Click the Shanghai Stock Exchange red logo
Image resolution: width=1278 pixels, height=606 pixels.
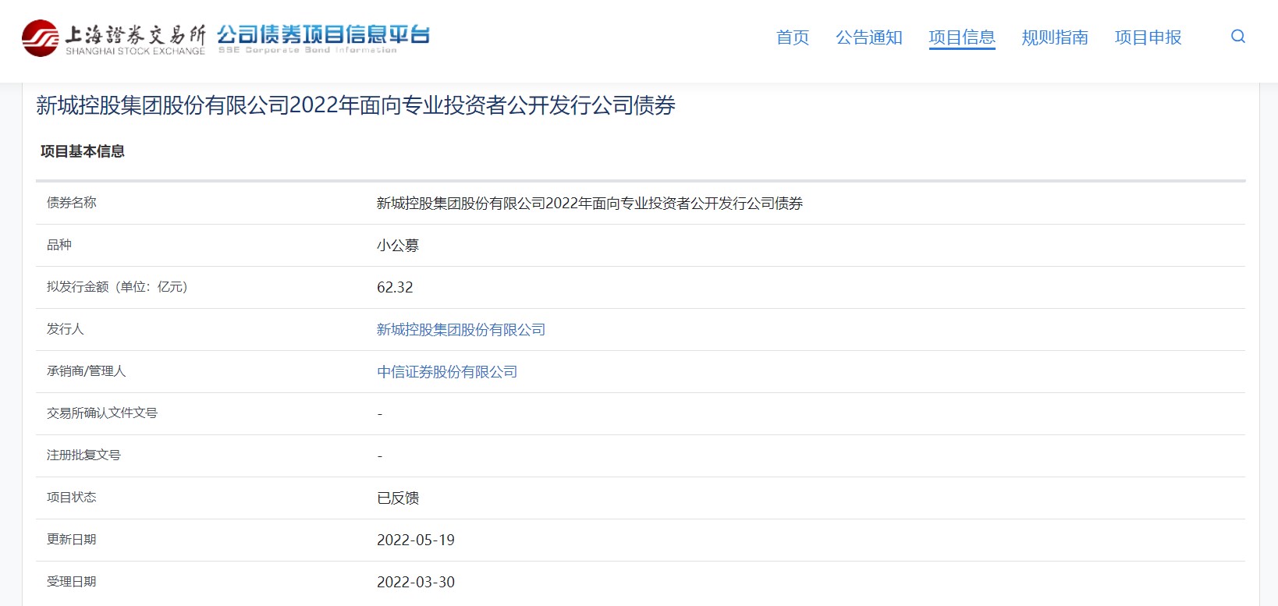(40, 38)
